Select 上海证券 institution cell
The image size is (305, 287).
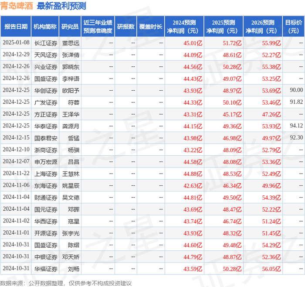46,174
